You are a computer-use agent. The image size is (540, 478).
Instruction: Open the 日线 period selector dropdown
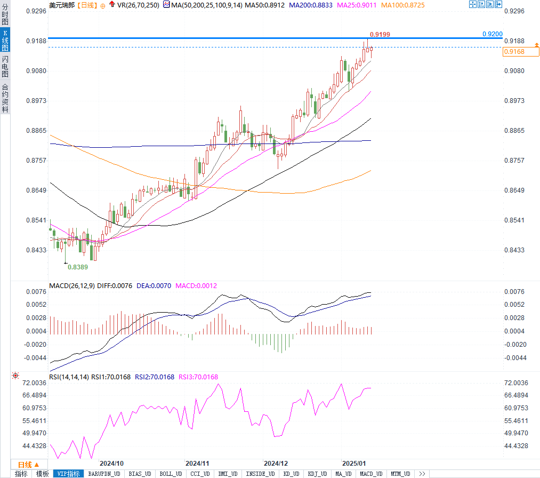(29, 465)
